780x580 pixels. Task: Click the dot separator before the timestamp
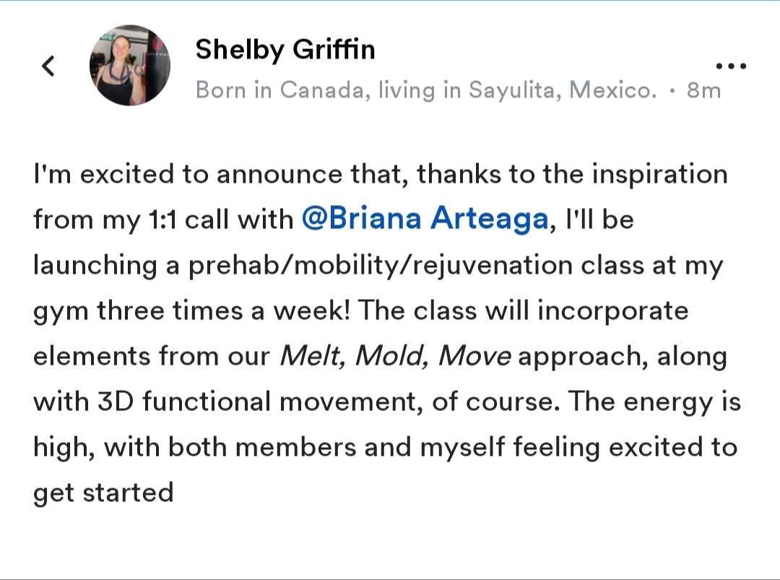(672, 91)
